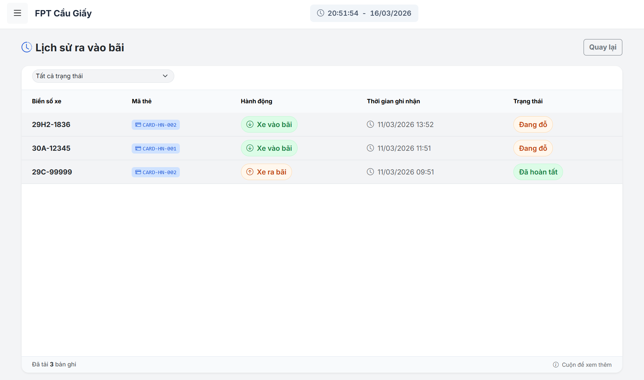Click the history clock icon beside page title
This screenshot has height=380, width=644.
27,47
